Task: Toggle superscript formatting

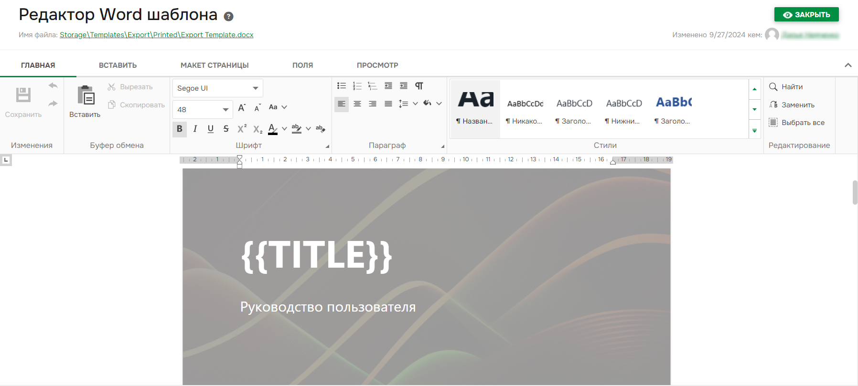Action: point(242,128)
